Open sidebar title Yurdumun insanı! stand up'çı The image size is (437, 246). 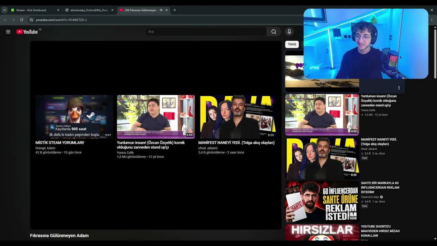pyautogui.click(x=379, y=101)
